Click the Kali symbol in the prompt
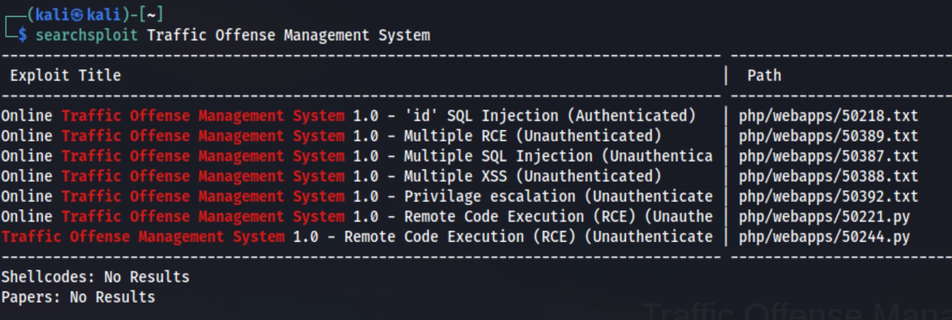 coord(77,14)
